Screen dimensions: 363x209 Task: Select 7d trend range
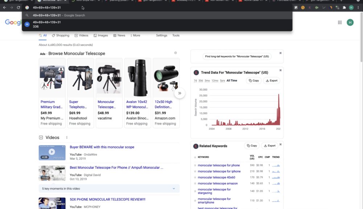195,81
